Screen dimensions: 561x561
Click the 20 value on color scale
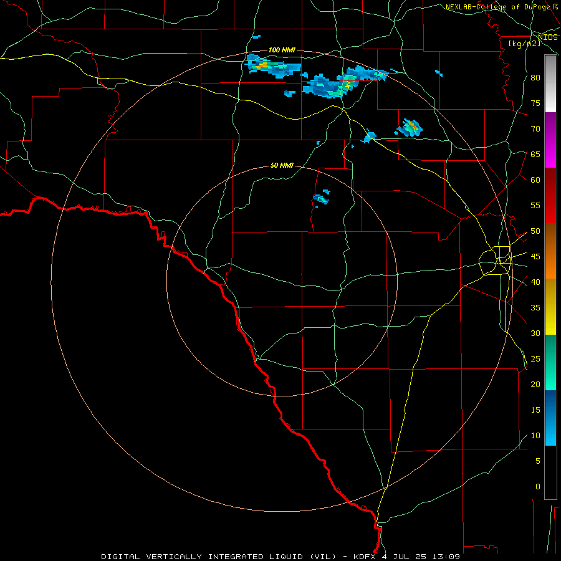click(535, 384)
